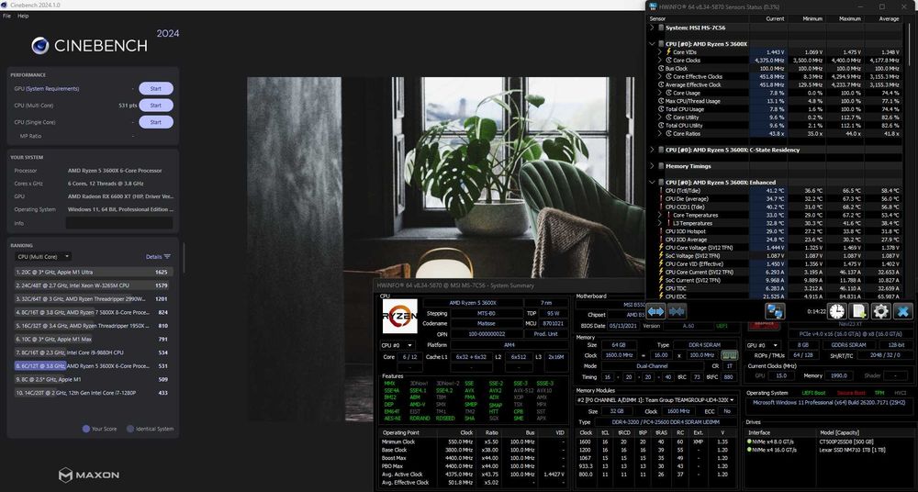Click the Core VIDs lightning bolt icon
Viewport: 918px width, 492px height.
click(x=668, y=52)
